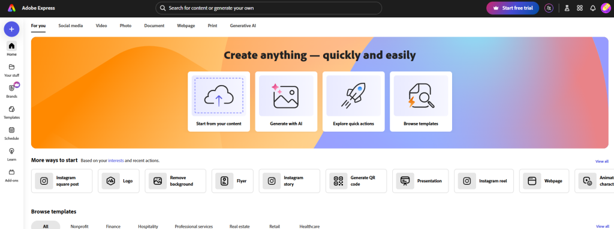The width and height of the screenshot is (614, 229).
Task: Click the beaker labs icon in header
Action: (567, 8)
